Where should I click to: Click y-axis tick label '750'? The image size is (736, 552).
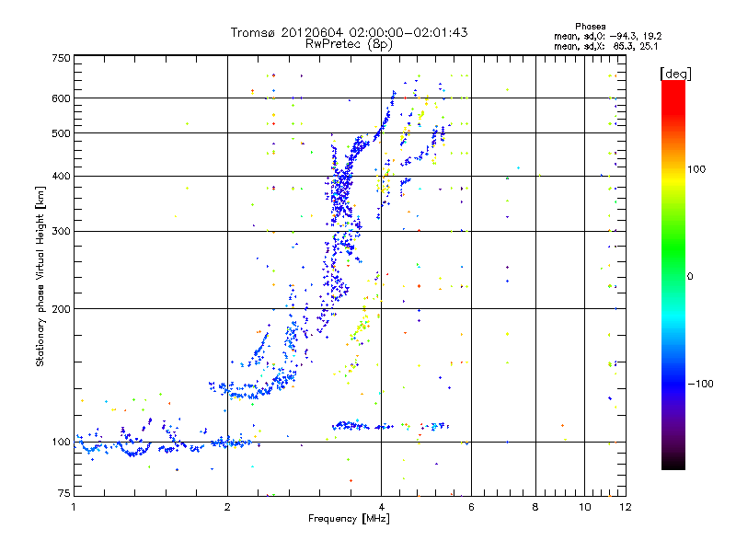pos(61,58)
